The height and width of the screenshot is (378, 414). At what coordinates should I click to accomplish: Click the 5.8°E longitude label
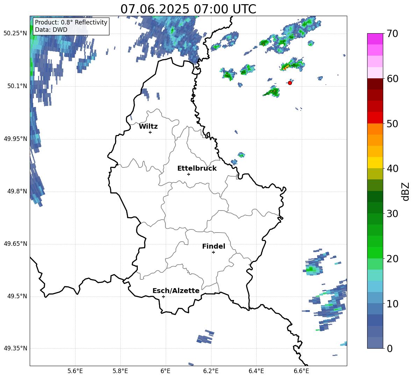[x=120, y=371]
